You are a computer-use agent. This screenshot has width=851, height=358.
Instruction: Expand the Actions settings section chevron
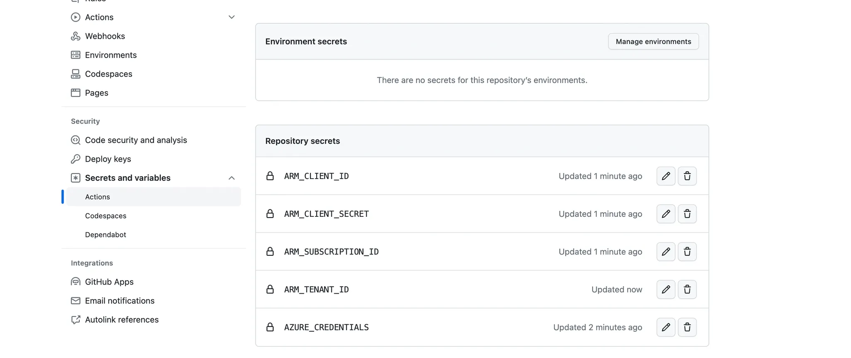click(x=231, y=17)
